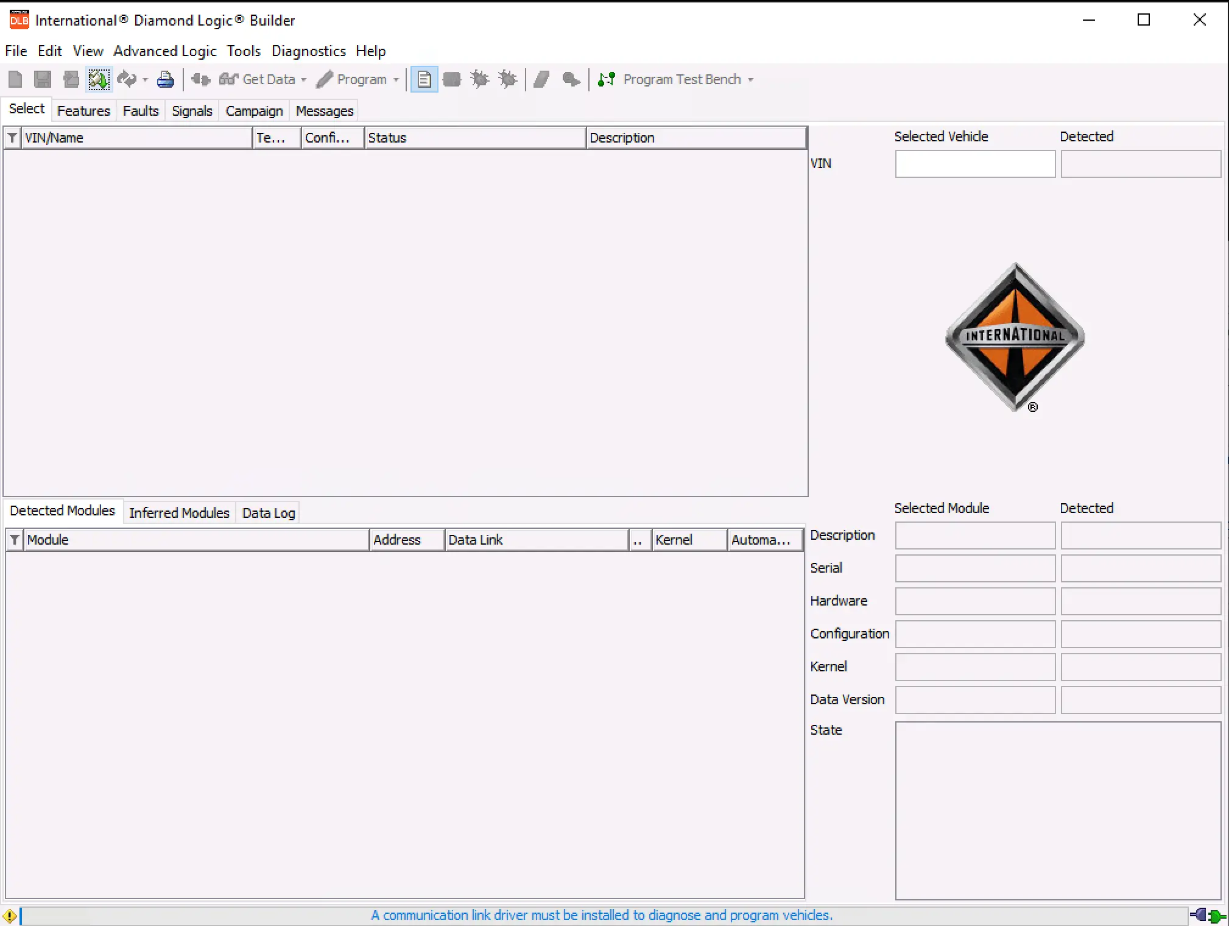Toggle the document view toolbar button
This screenshot has height=926, width=1229.
pos(424,79)
